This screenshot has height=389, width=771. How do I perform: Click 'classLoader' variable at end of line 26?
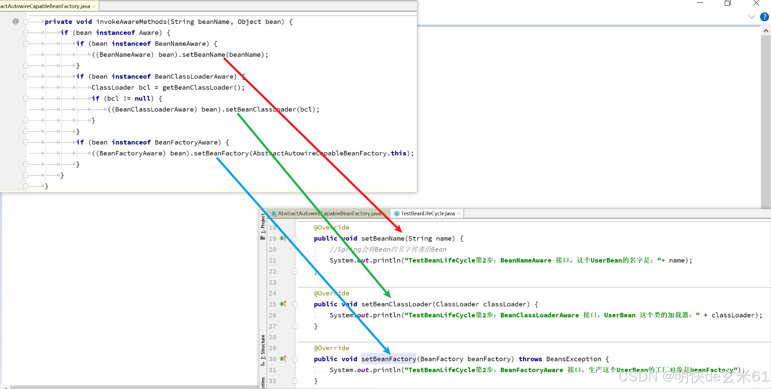pyautogui.click(x=733, y=315)
